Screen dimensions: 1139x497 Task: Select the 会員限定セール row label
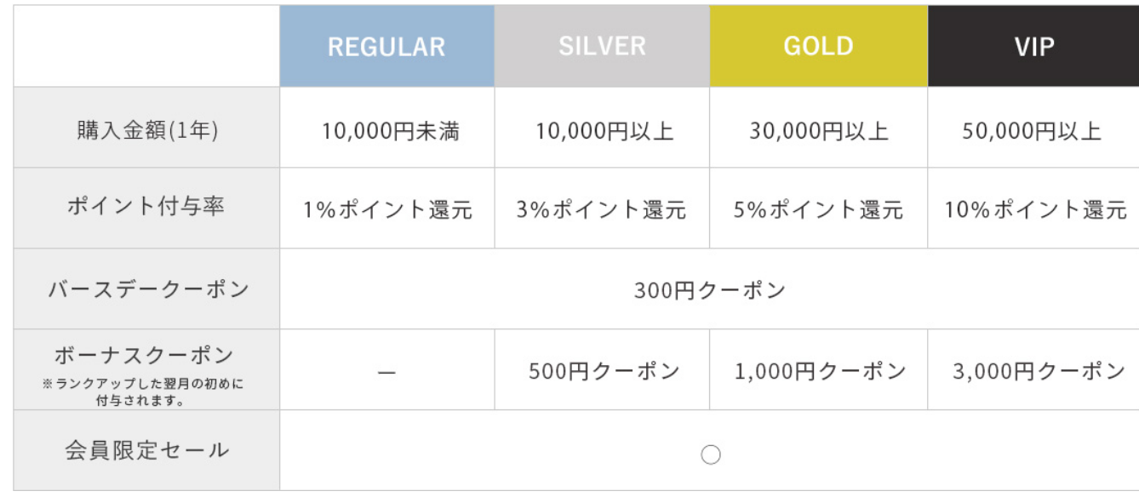[147, 451]
